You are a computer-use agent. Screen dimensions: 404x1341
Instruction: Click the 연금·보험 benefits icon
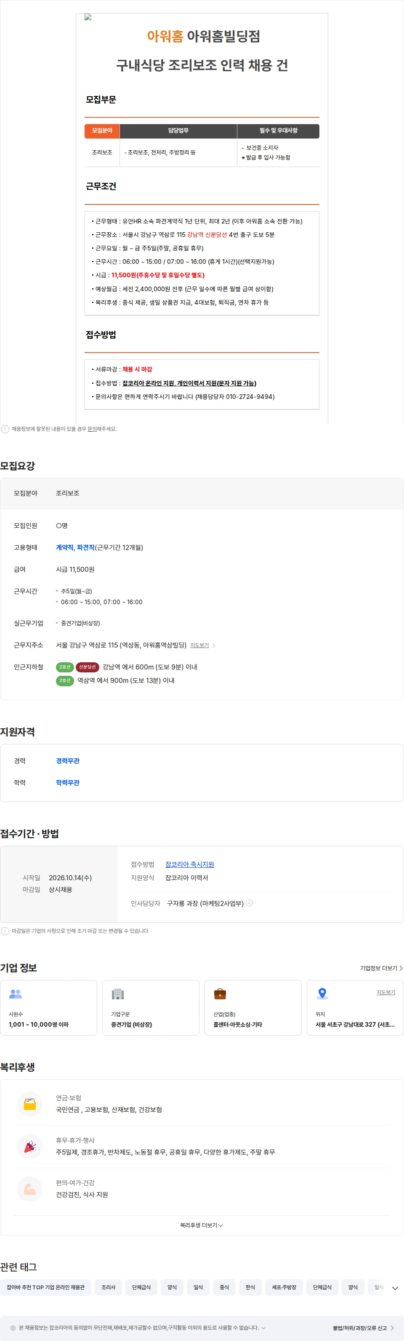point(30,1104)
